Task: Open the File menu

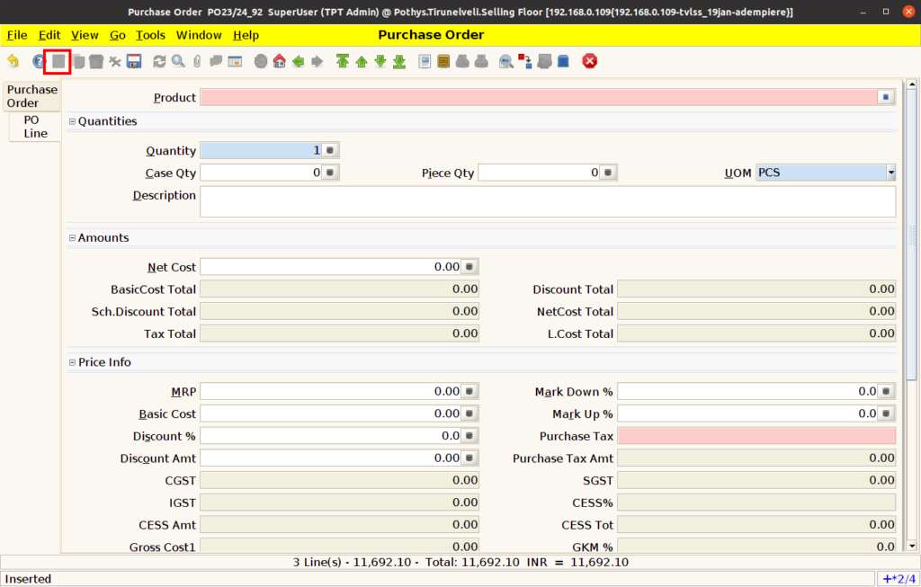Action: point(17,35)
